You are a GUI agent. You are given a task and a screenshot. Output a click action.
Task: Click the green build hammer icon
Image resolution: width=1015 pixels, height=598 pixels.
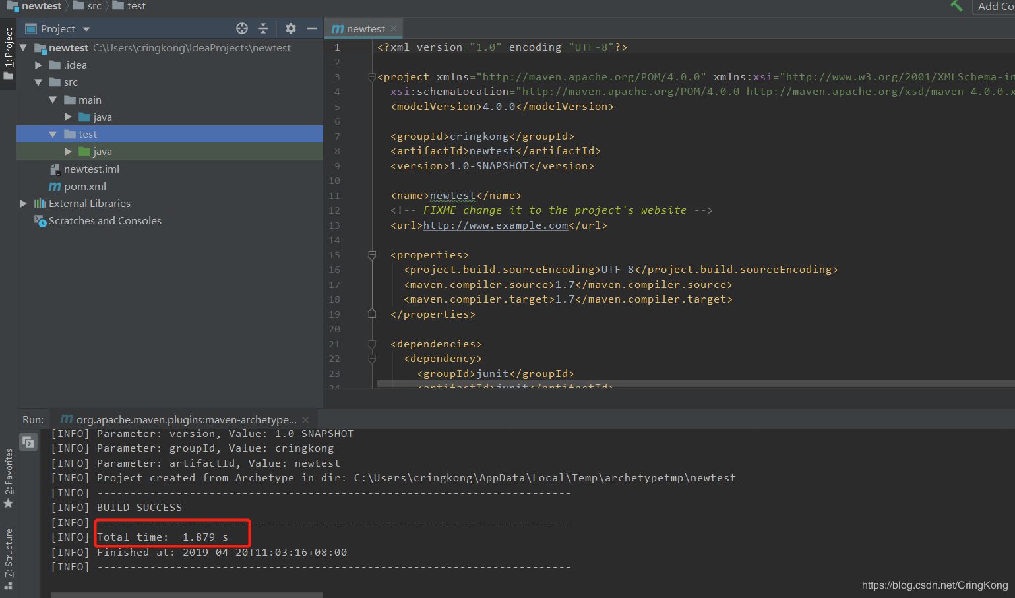point(956,6)
